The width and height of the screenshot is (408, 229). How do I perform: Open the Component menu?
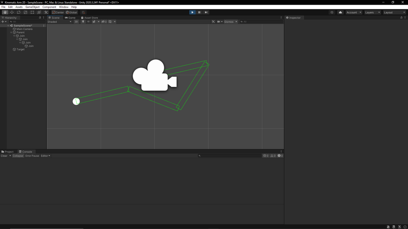(49, 7)
